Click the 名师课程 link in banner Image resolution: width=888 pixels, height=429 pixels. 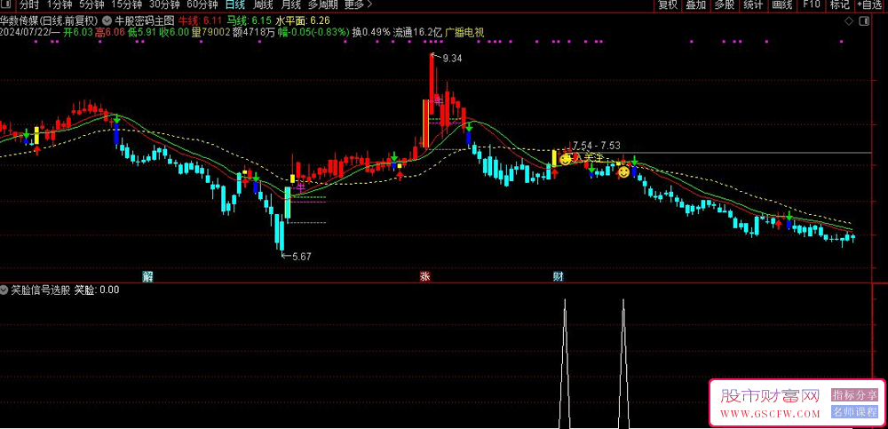(x=854, y=411)
